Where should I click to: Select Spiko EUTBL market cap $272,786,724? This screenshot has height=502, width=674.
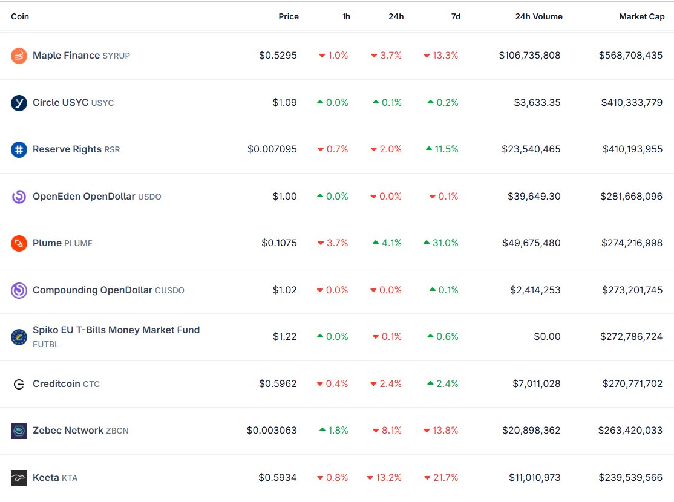pos(632,336)
